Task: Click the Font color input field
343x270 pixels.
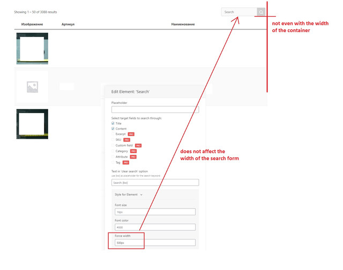Action: pos(155,227)
